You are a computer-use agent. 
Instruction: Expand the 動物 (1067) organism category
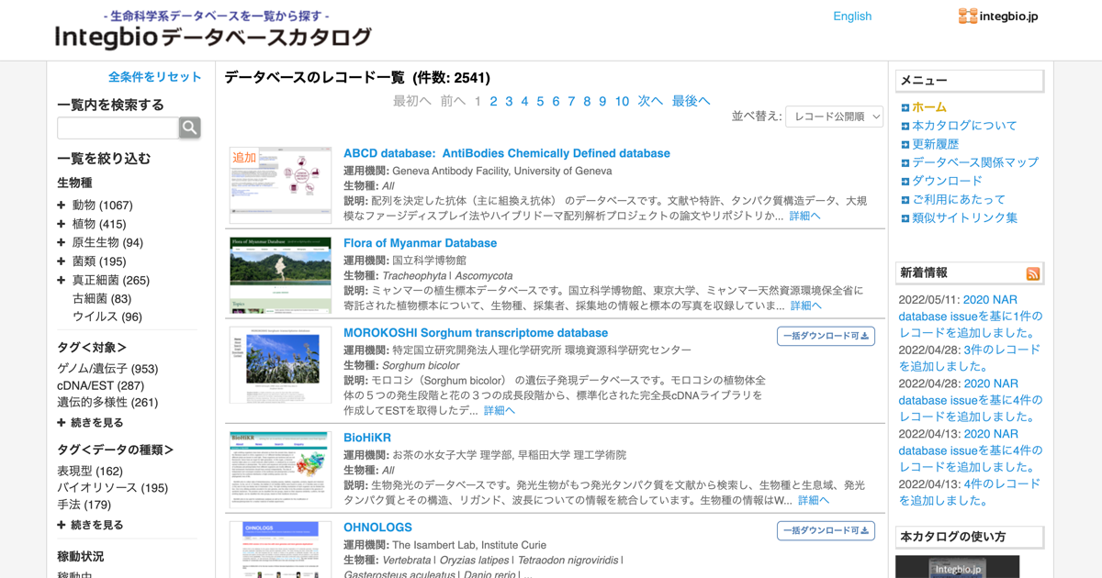[x=62, y=206]
